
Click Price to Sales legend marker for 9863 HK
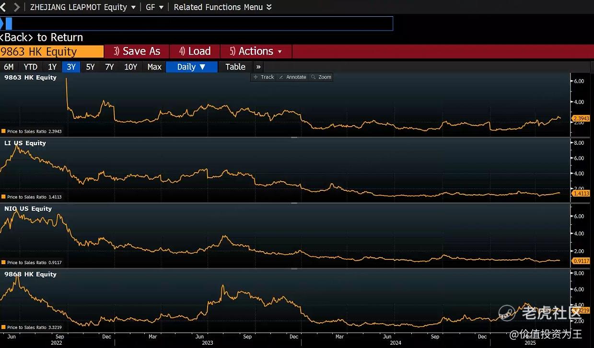click(3, 131)
